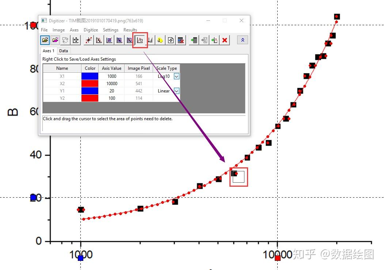This screenshot has width=384, height=270.
Task: Select the Manually Pick Points tool
Action: point(89,40)
